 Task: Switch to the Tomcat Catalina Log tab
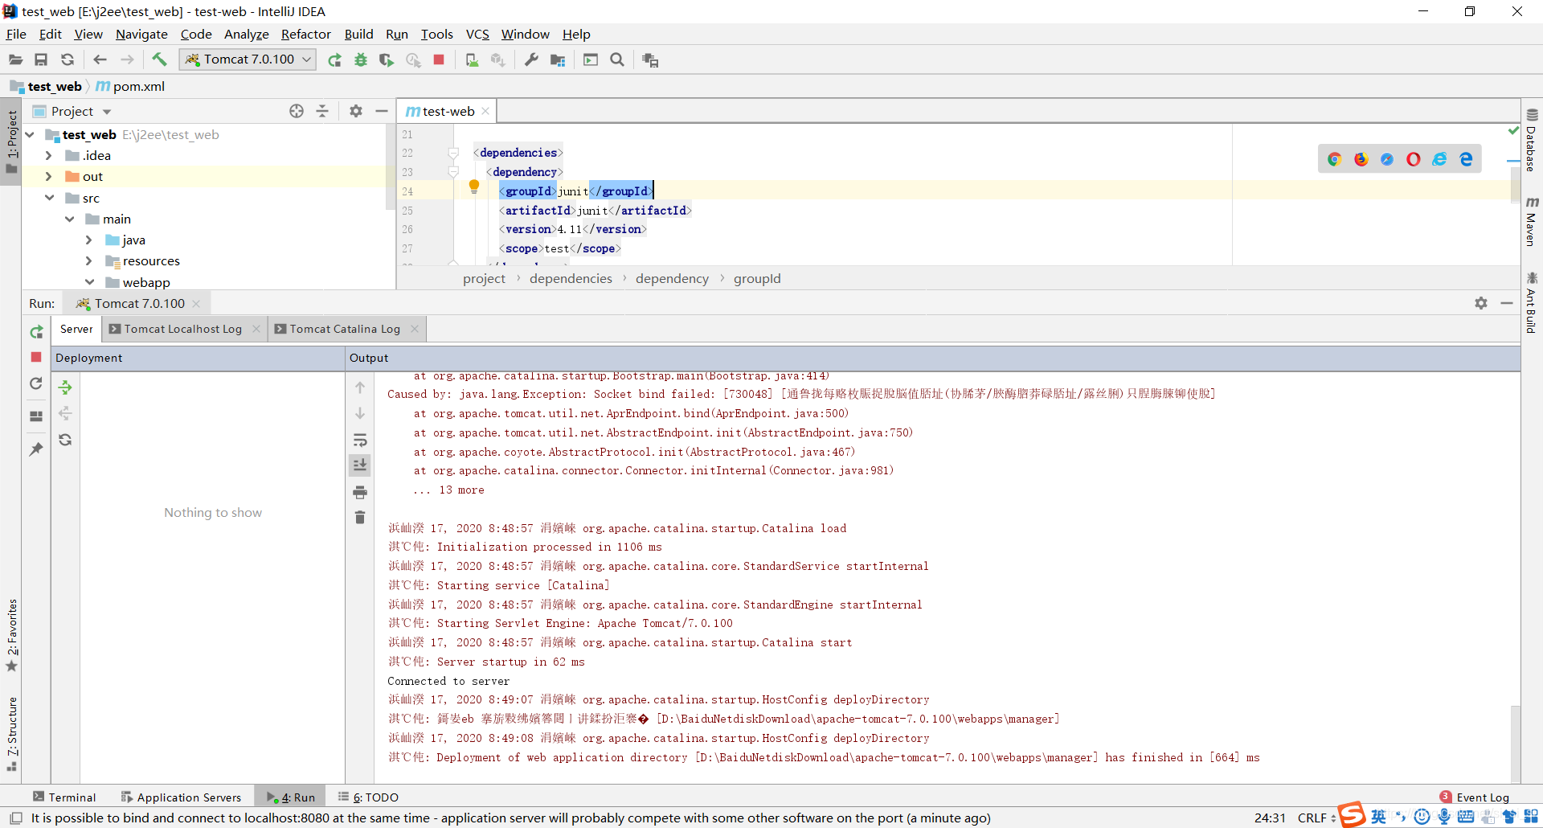[x=344, y=329]
